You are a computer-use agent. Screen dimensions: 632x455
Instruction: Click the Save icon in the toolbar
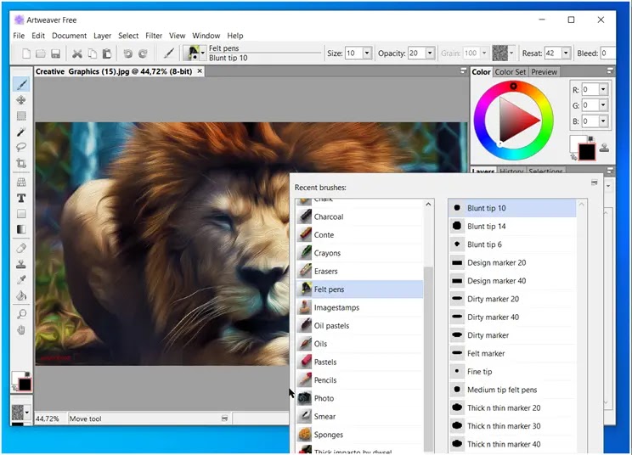55,53
